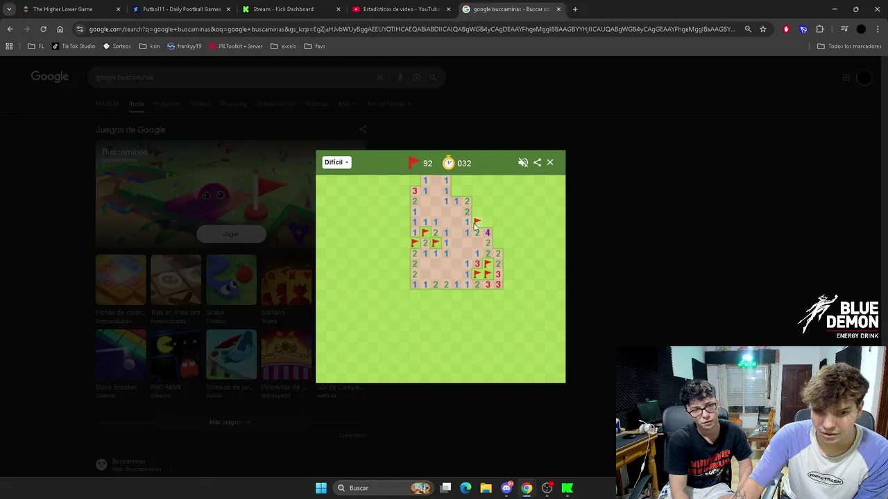Open File Explorer from taskbar
Image resolution: width=888 pixels, height=499 pixels.
486,488
